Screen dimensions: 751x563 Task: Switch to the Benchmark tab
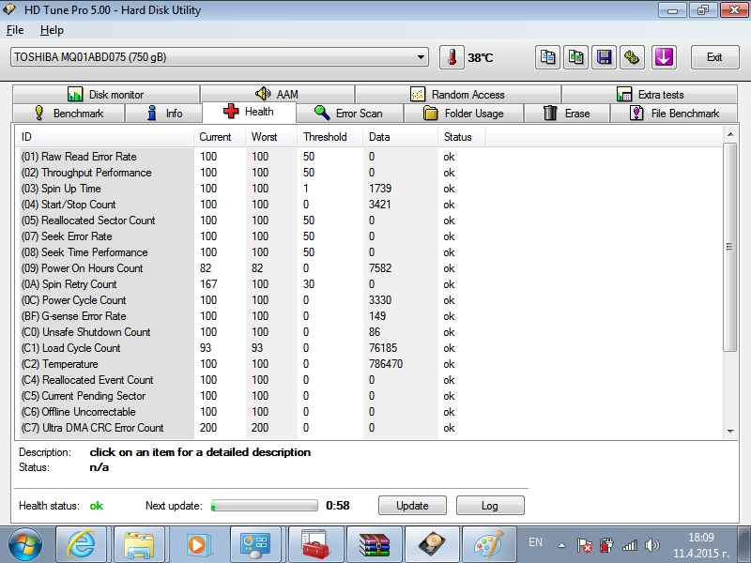coord(69,114)
